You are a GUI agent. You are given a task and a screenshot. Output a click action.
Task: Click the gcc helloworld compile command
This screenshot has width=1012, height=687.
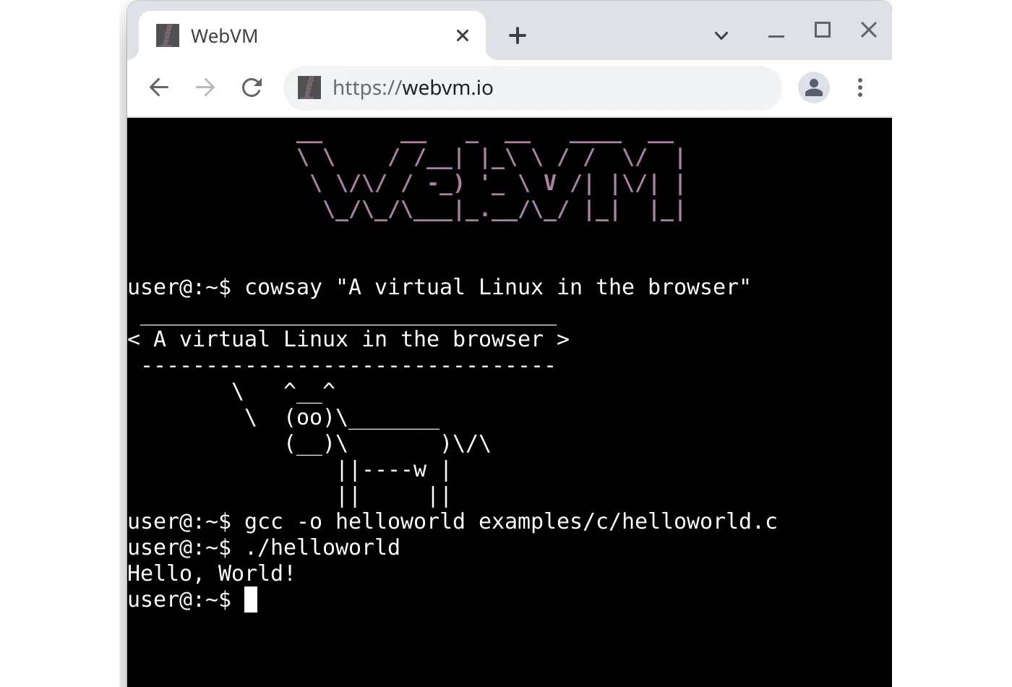(452, 521)
